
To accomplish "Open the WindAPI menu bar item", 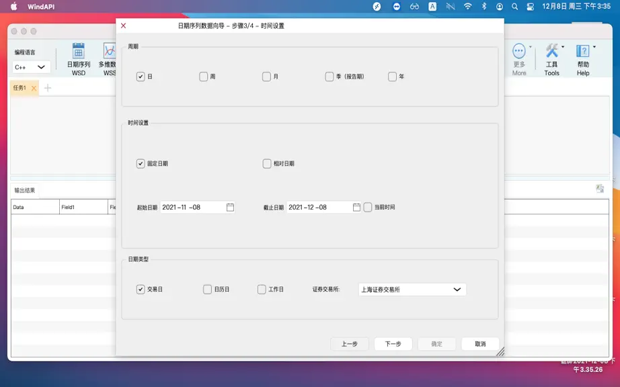I will pyautogui.click(x=41, y=7).
